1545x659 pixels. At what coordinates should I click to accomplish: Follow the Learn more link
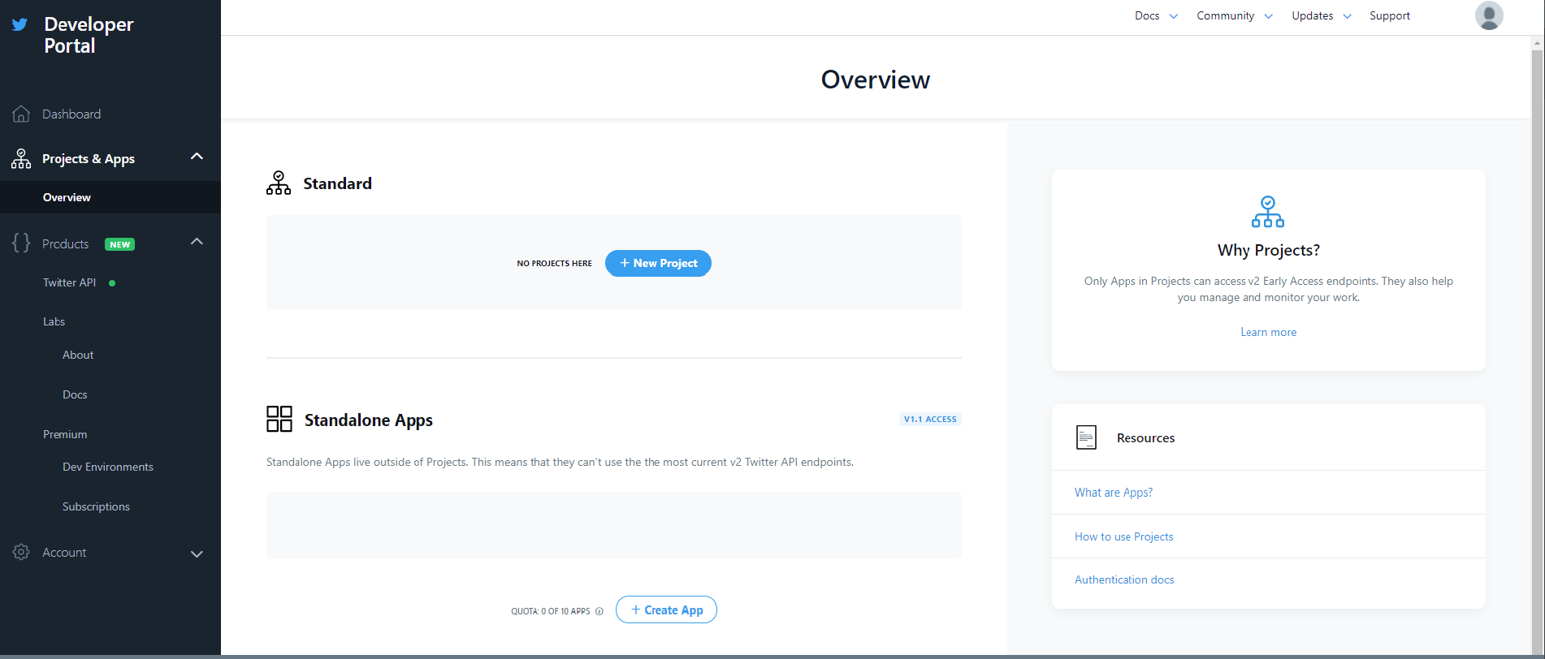coord(1268,332)
